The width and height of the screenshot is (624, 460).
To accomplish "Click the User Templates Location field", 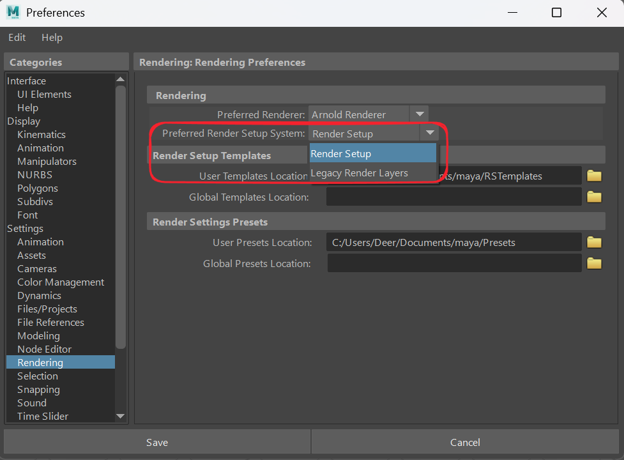I will point(453,176).
